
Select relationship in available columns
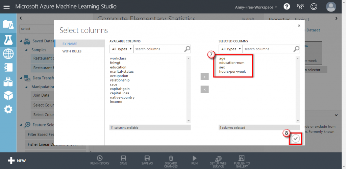(120, 80)
